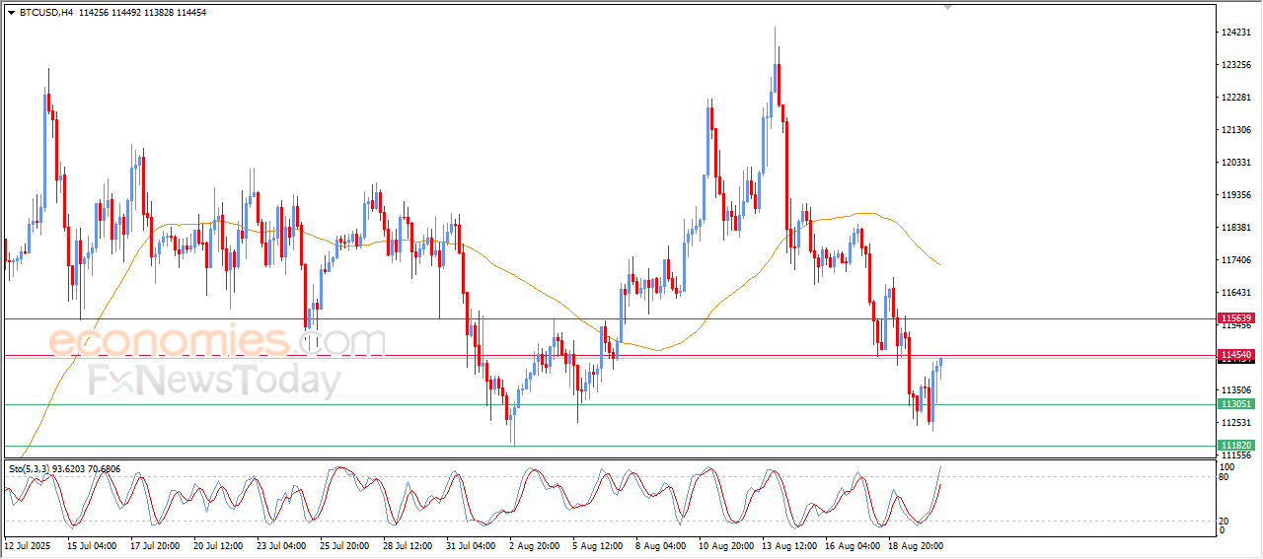Click the 18 Aug 20:00 time label

(x=915, y=544)
